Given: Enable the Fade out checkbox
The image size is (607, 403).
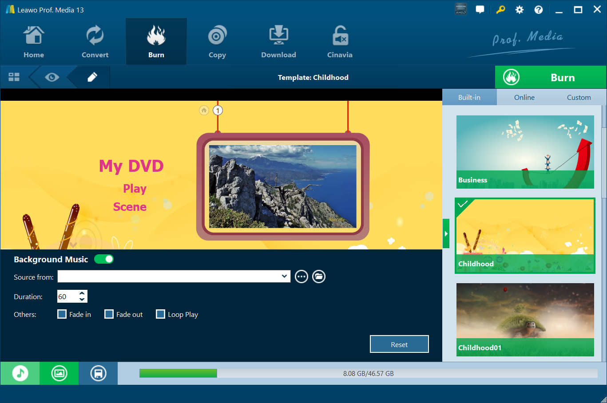Looking at the screenshot, I should [109, 314].
